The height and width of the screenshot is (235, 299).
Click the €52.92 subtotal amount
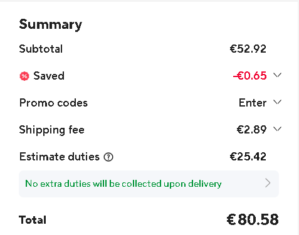[248, 49]
